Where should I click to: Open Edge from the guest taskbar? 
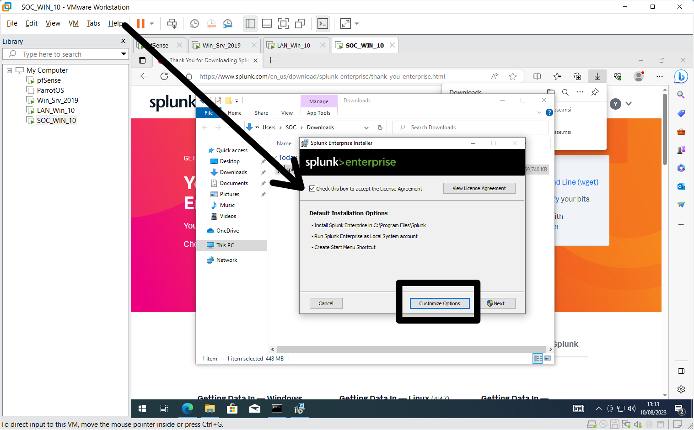[x=187, y=409]
